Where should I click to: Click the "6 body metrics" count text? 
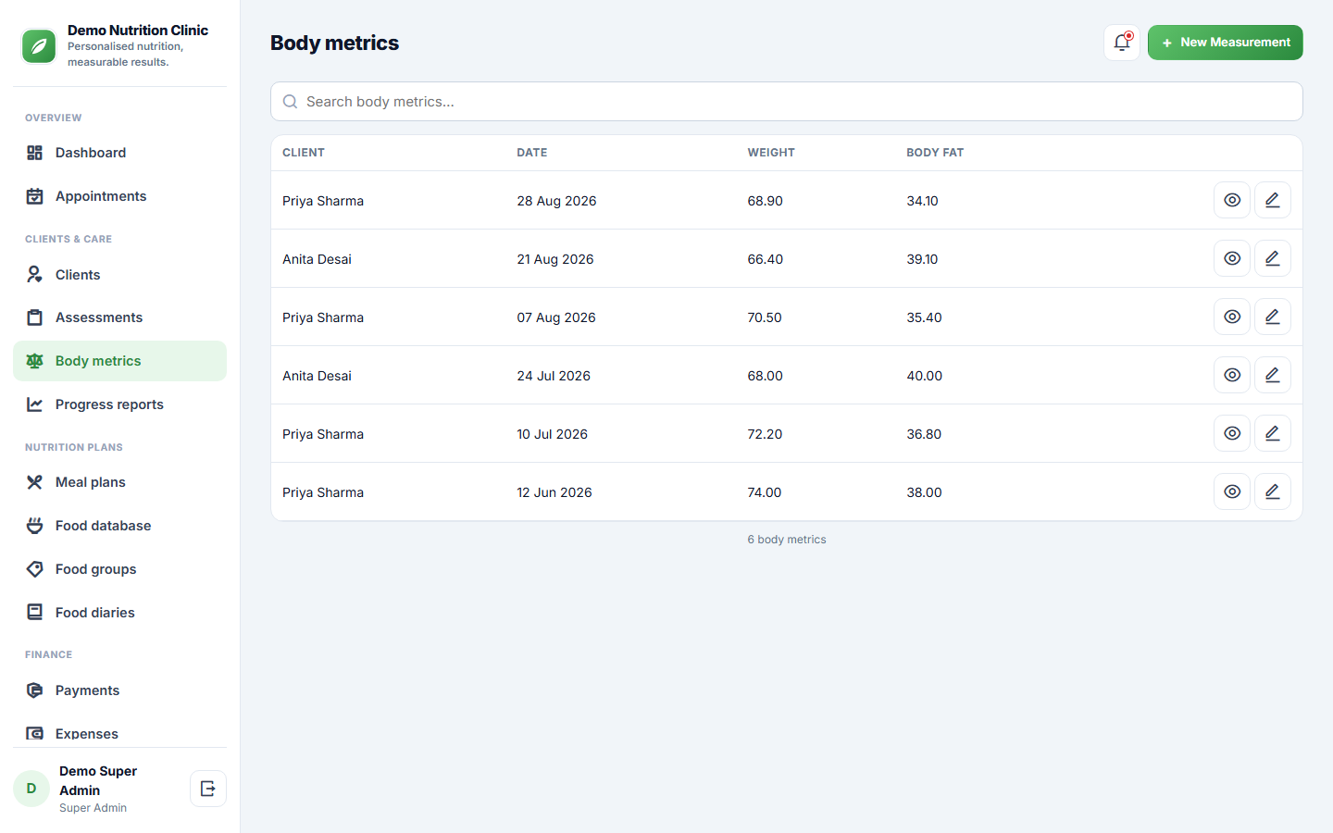(787, 540)
